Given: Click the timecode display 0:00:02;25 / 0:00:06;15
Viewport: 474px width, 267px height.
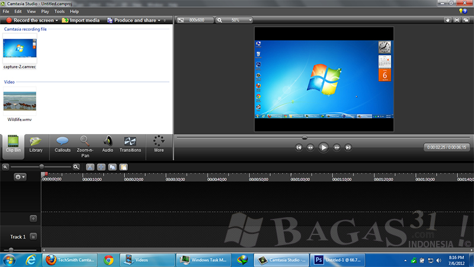Looking at the screenshot, I should coord(447,147).
